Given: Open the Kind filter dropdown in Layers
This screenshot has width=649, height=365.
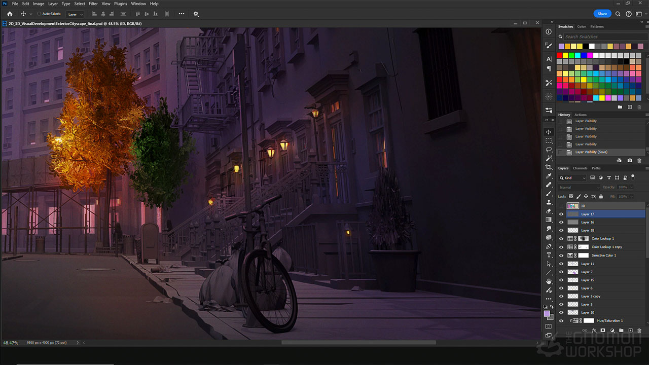Looking at the screenshot, I should [573, 178].
